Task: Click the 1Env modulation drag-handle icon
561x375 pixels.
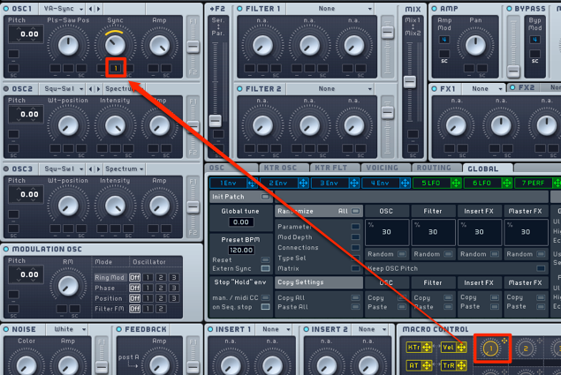Action: point(252,184)
